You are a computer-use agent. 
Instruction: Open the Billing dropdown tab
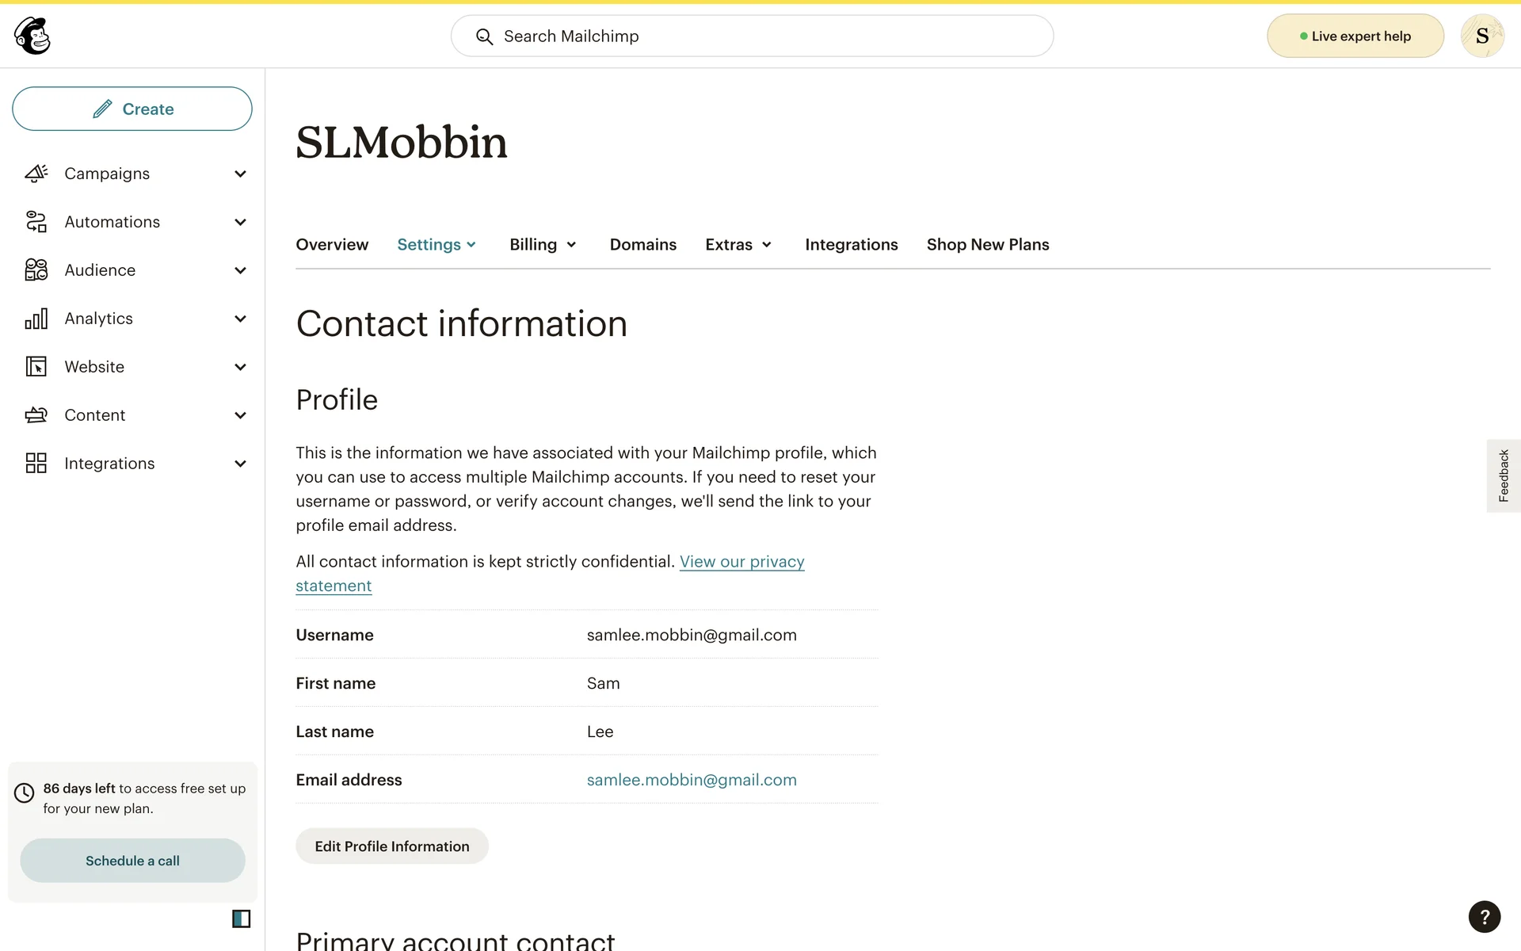pyautogui.click(x=543, y=245)
